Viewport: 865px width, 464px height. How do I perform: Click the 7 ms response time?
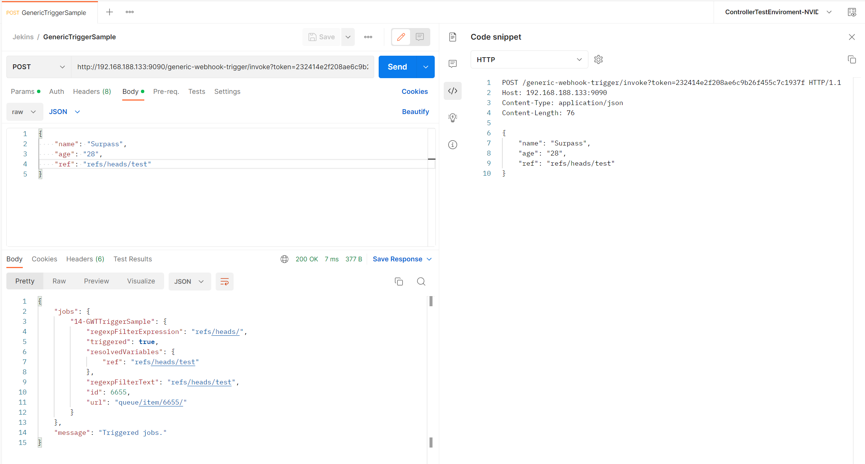(332, 259)
